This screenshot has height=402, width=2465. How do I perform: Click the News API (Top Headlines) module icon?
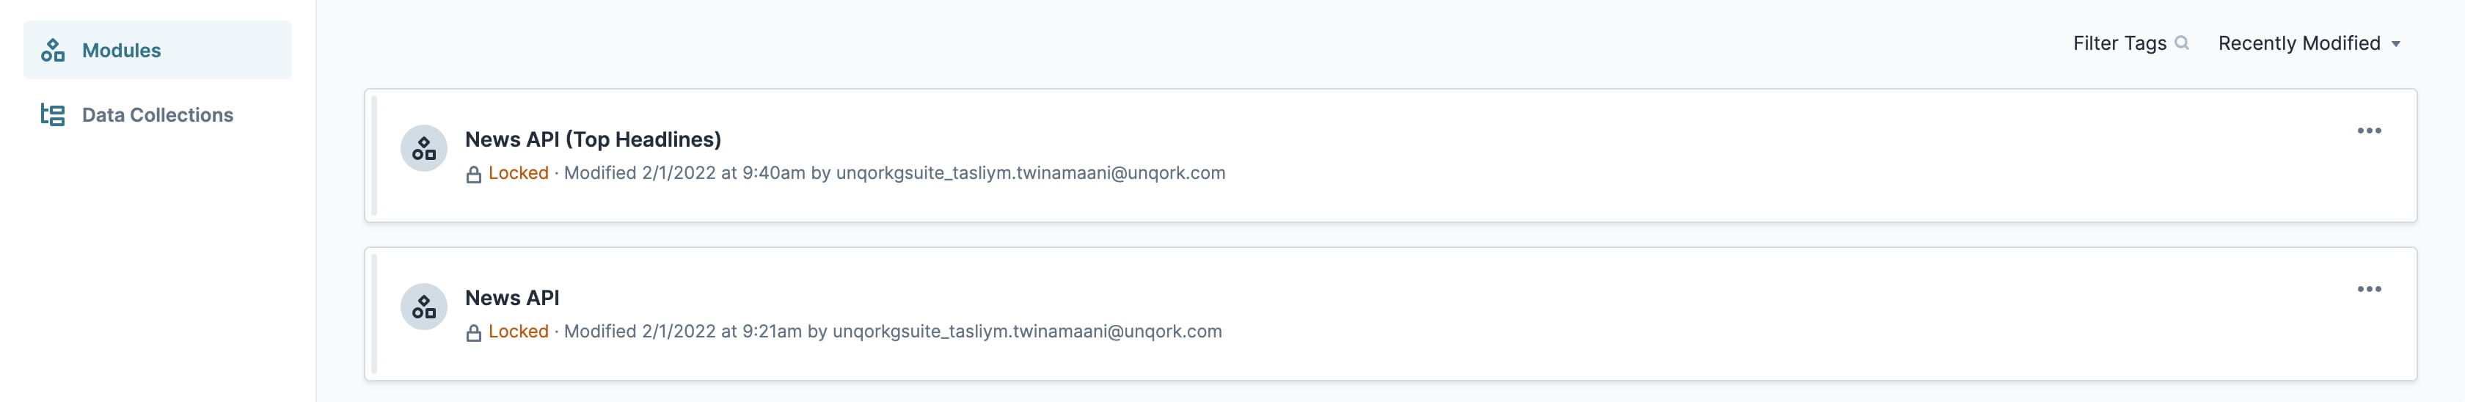click(424, 148)
